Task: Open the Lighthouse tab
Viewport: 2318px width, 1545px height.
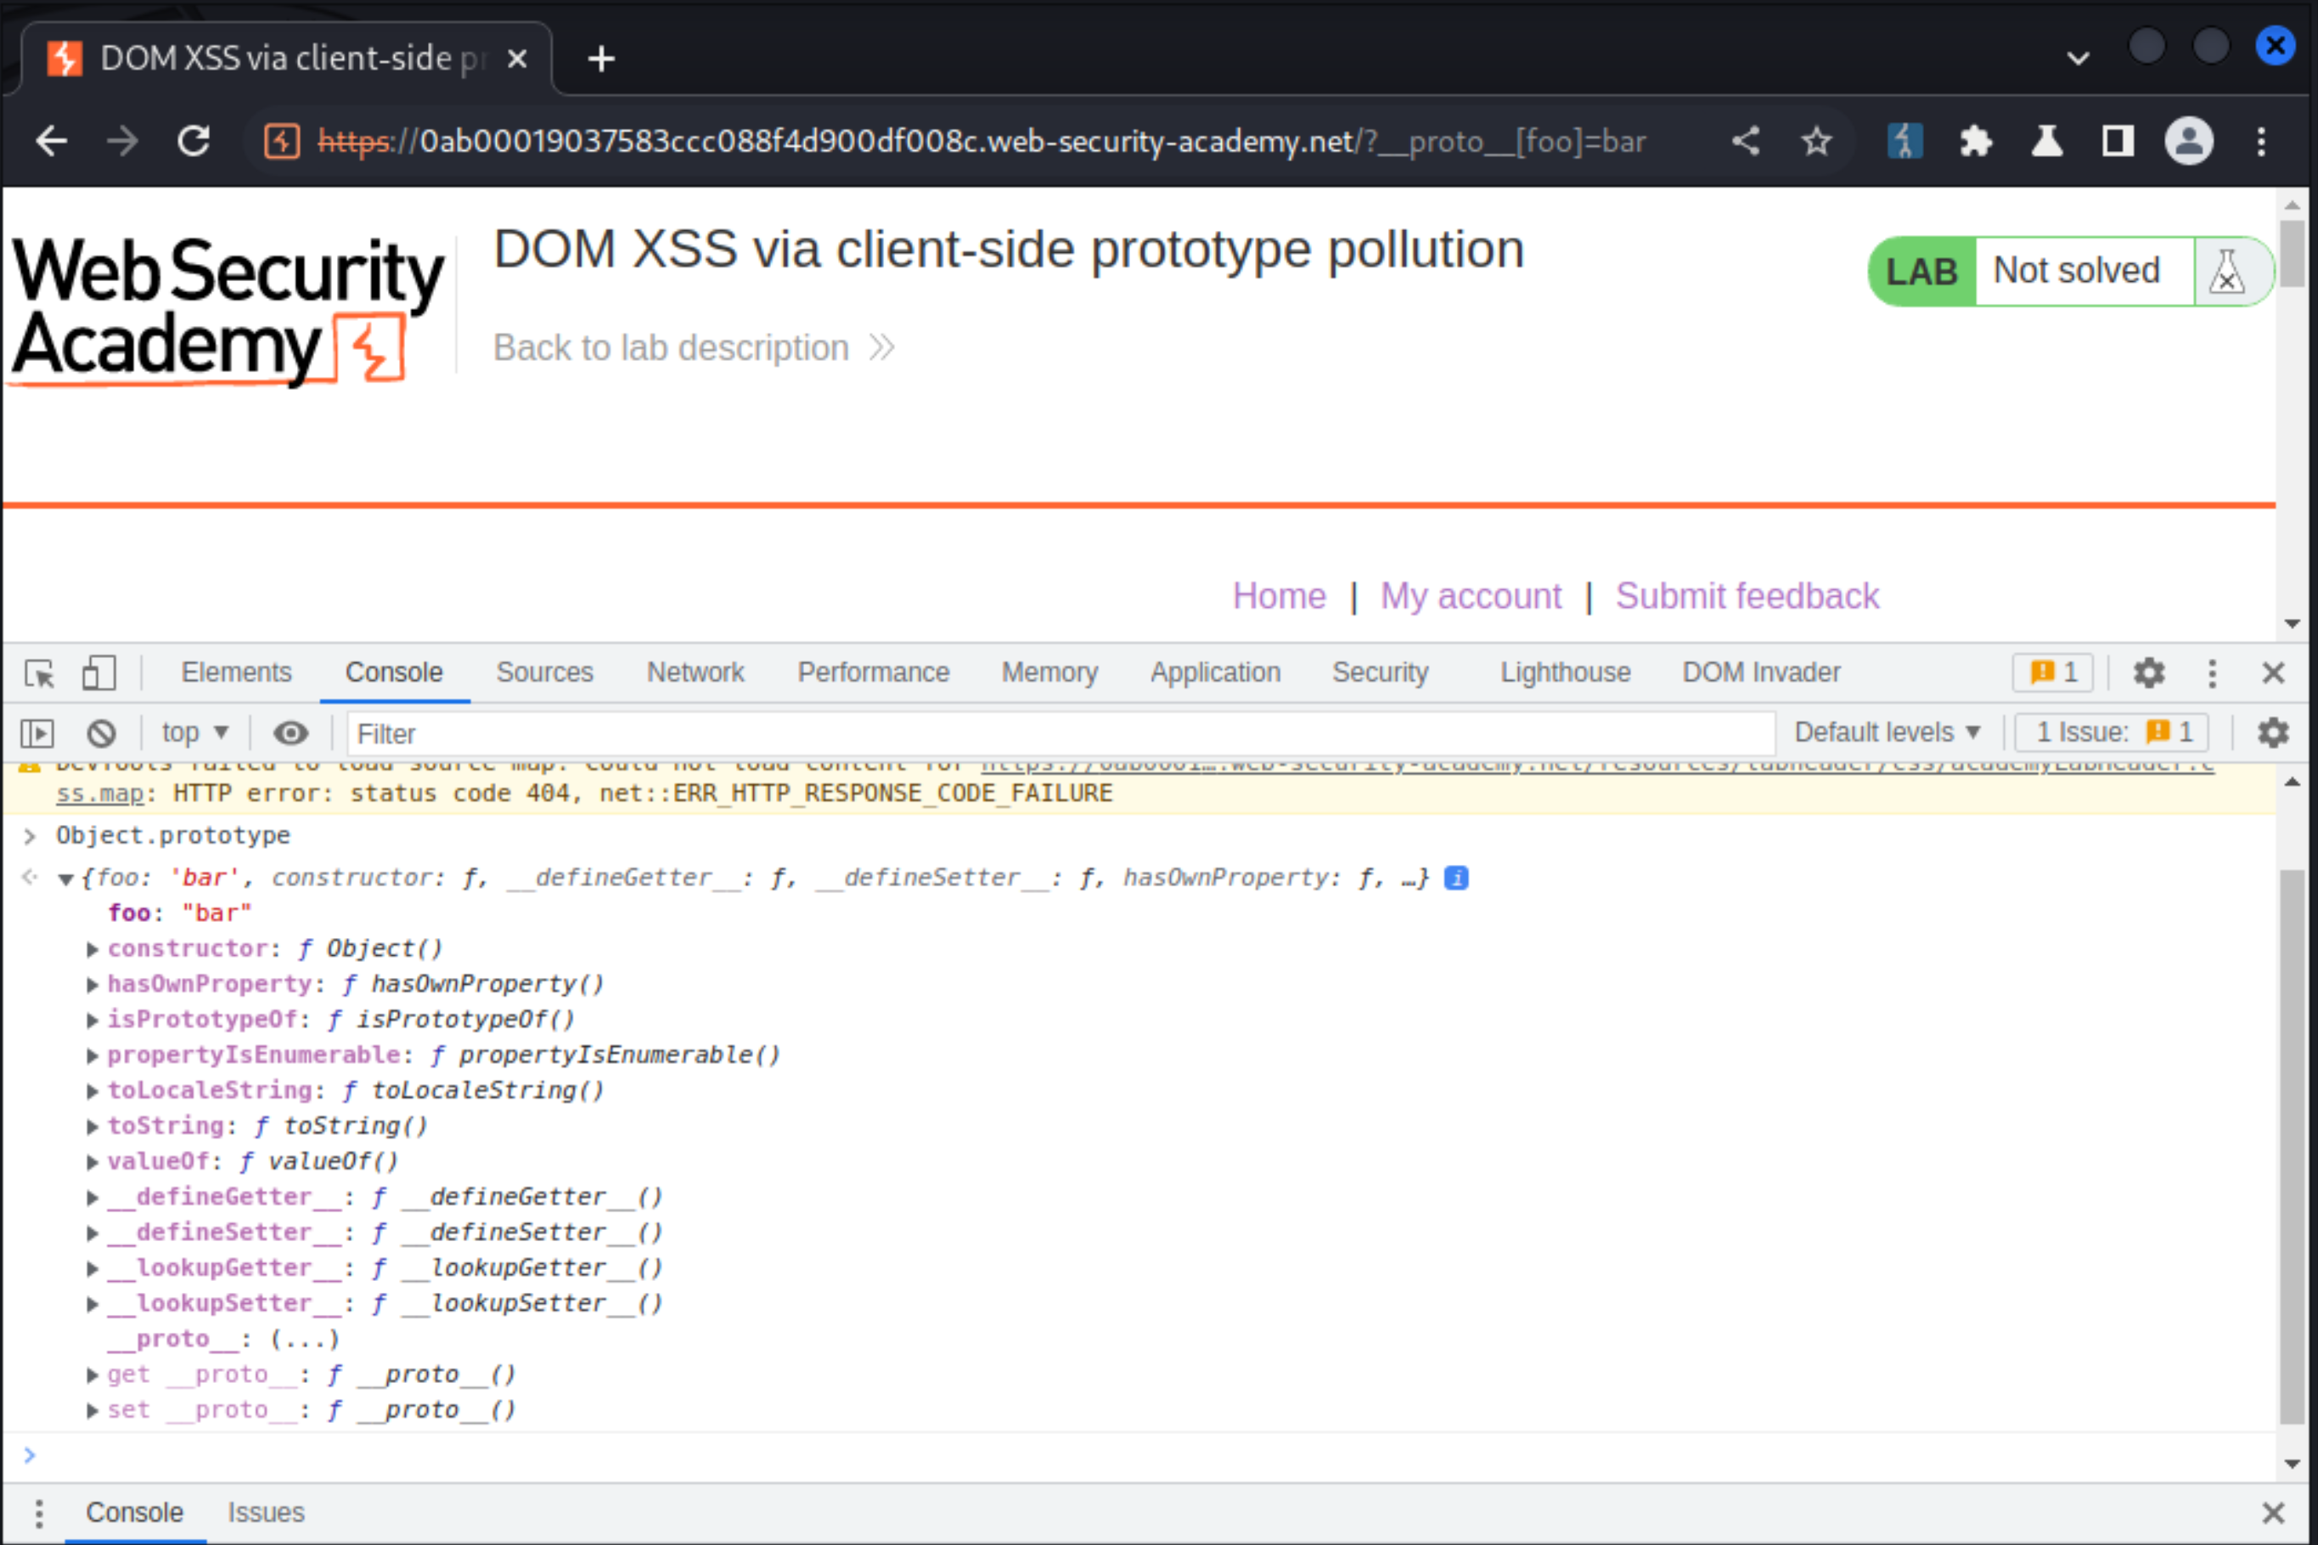Action: coord(1565,673)
